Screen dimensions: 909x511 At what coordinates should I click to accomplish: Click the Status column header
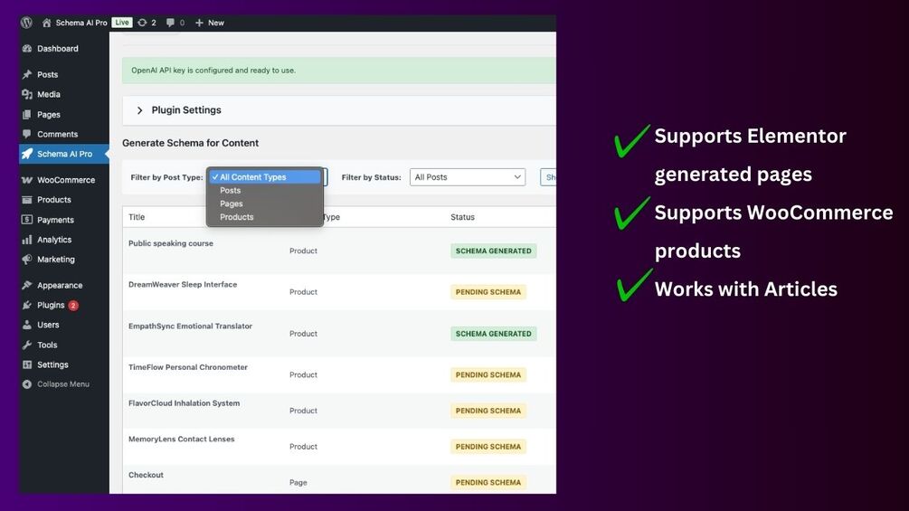(462, 217)
